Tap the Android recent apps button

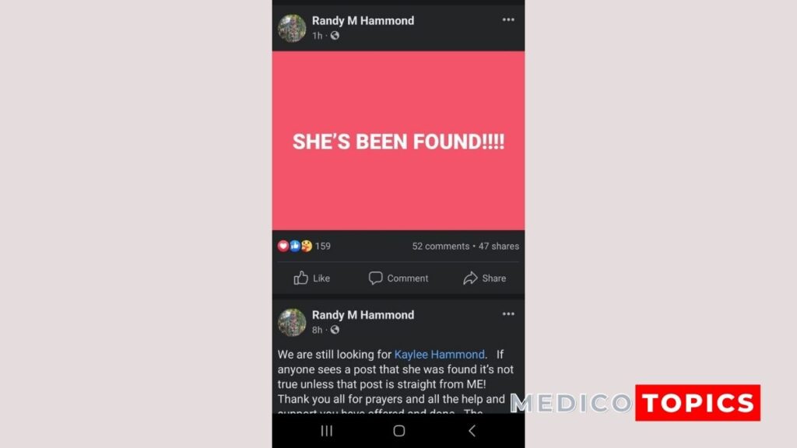click(327, 431)
